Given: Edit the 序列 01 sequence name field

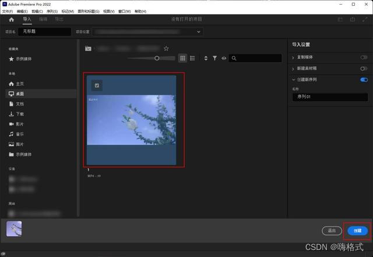Looking at the screenshot, I should (330, 97).
